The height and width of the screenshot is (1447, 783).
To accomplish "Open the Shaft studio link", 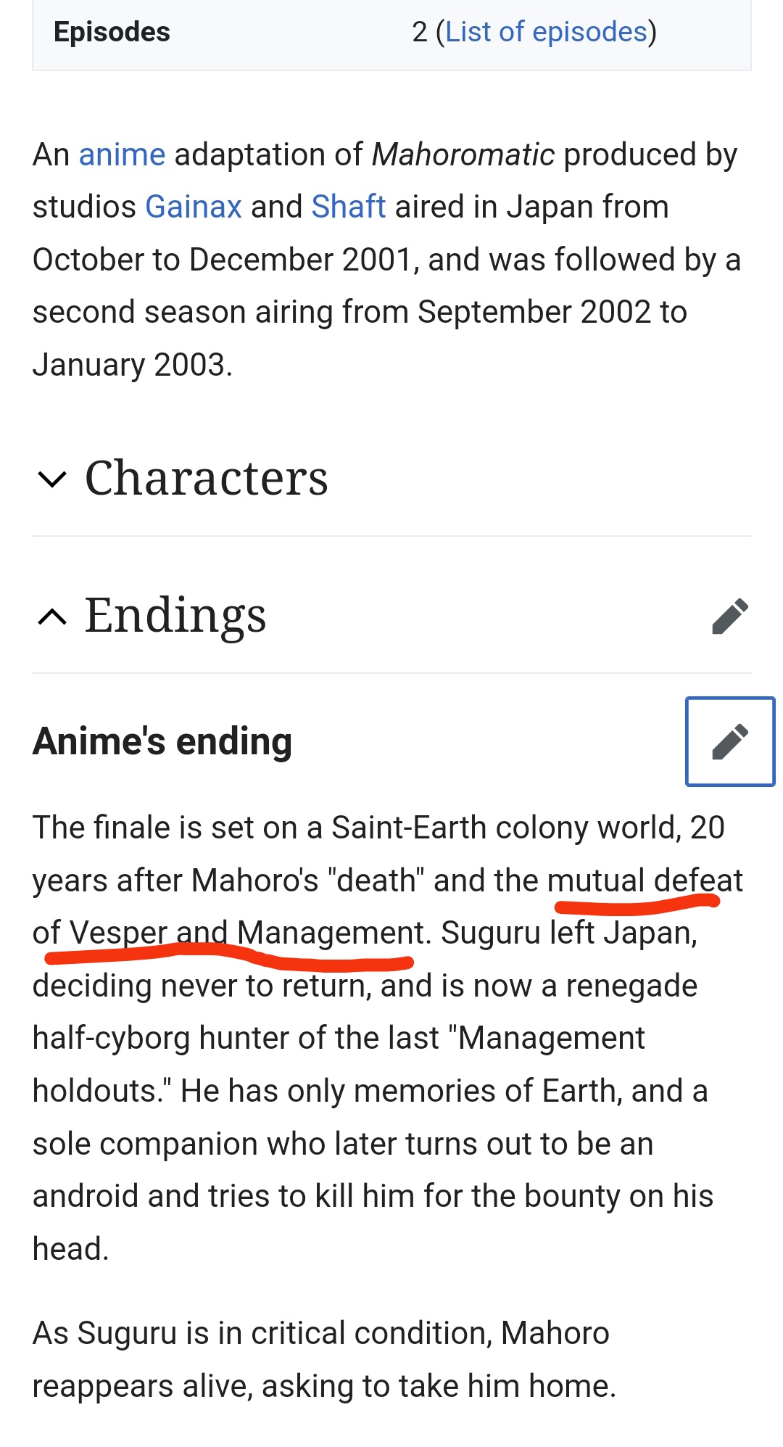I will coord(348,207).
